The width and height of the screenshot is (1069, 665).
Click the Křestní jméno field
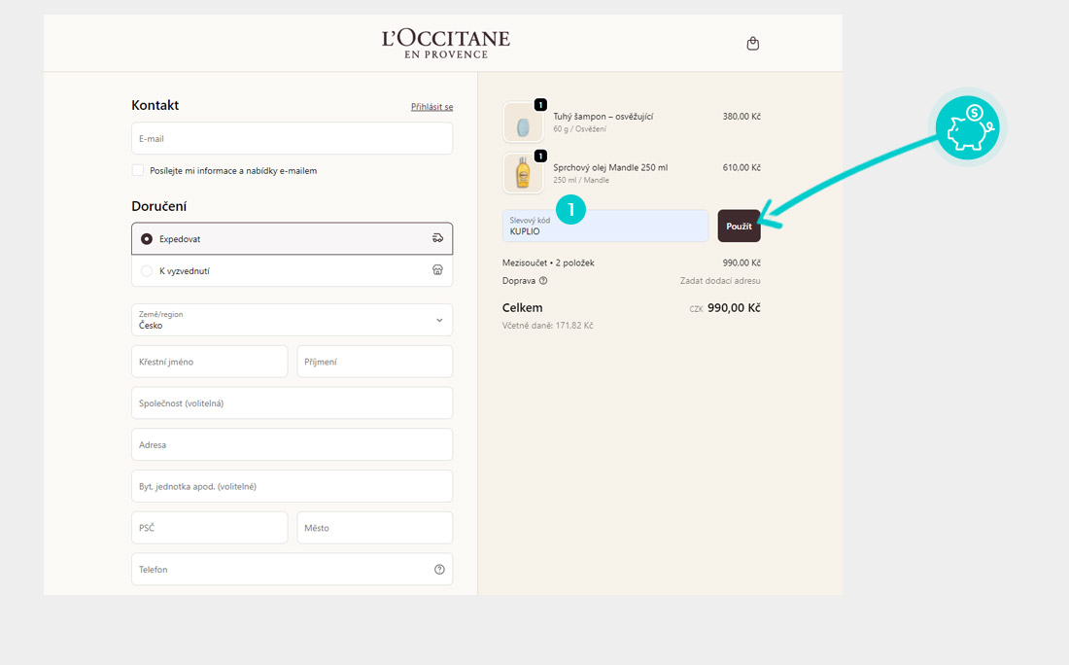pyautogui.click(x=209, y=362)
